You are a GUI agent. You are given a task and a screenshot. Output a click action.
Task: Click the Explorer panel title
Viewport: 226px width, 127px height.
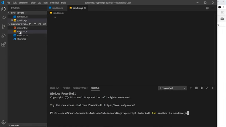click(15, 8)
